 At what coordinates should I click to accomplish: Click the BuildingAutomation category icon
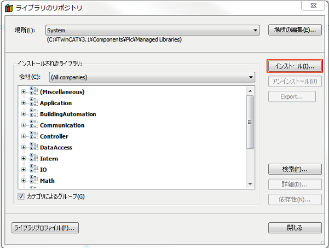click(x=33, y=114)
